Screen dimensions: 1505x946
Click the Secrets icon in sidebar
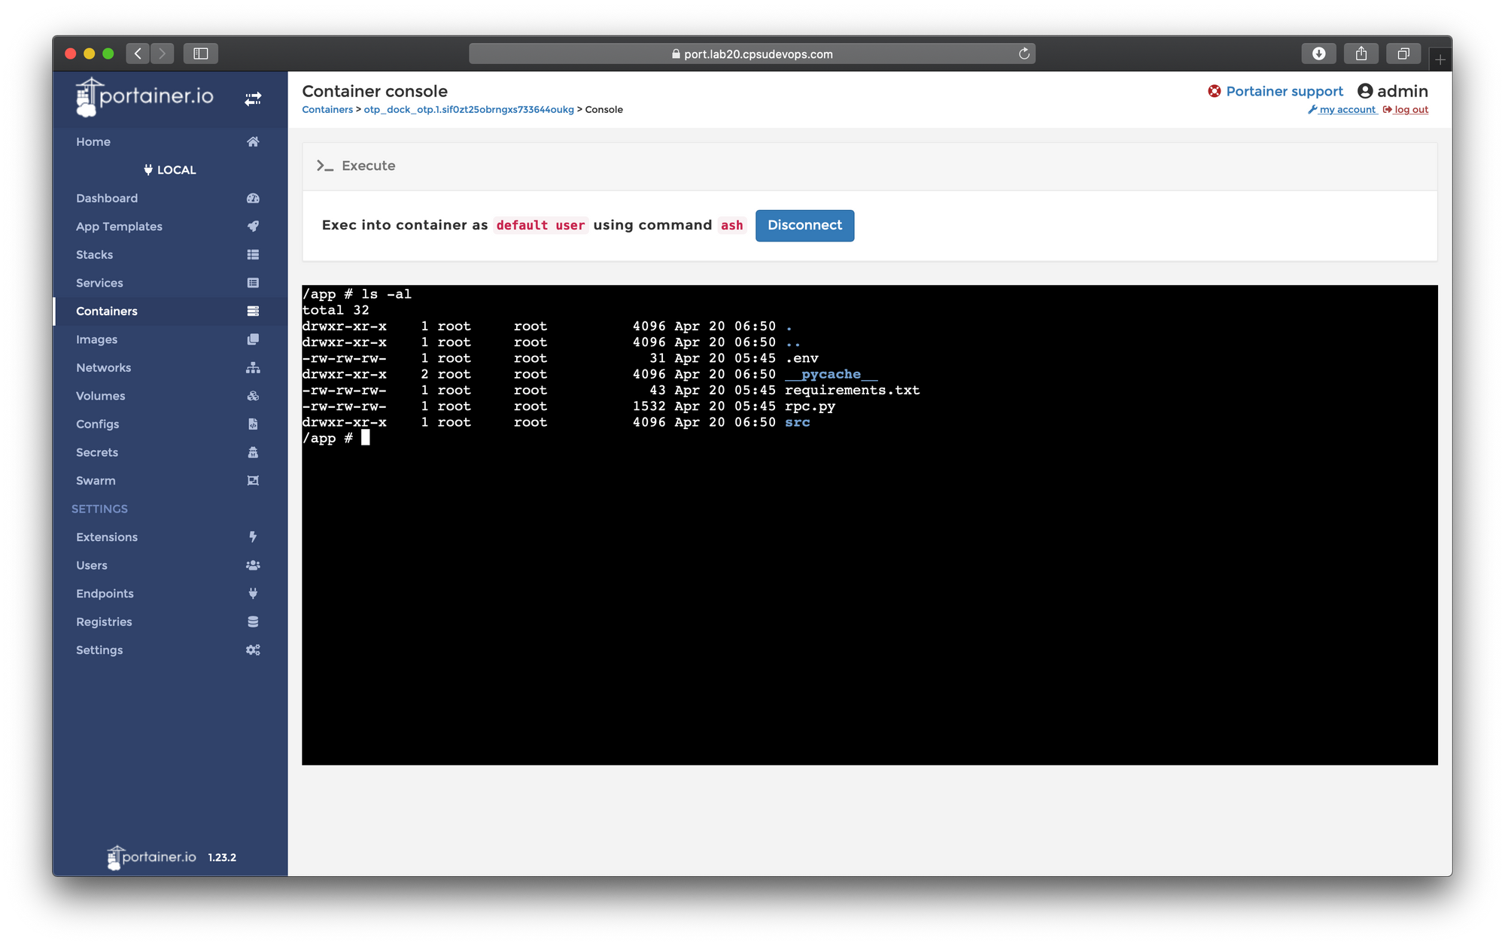tap(252, 452)
